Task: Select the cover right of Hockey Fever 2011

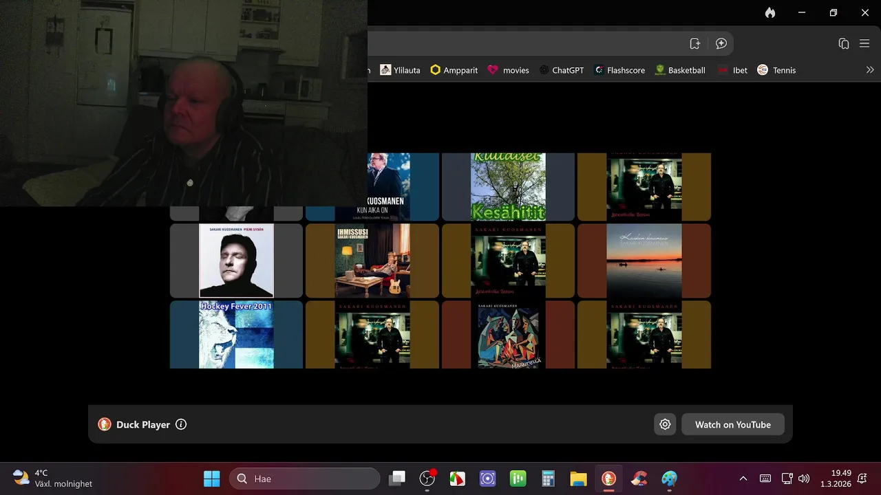Action: click(x=372, y=334)
